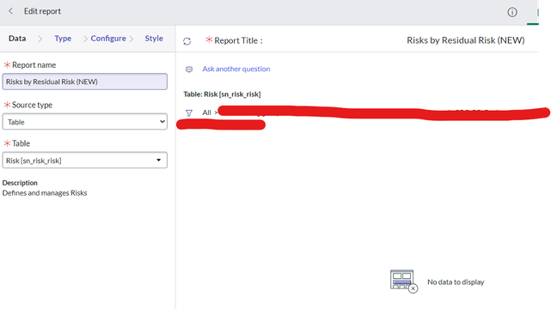Click the Defines and manages Risks description

tap(45, 193)
